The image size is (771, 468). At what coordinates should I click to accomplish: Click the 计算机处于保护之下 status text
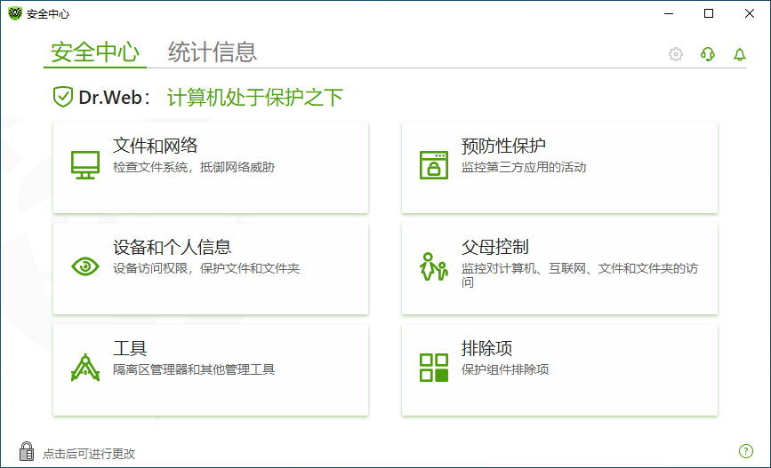(x=254, y=97)
